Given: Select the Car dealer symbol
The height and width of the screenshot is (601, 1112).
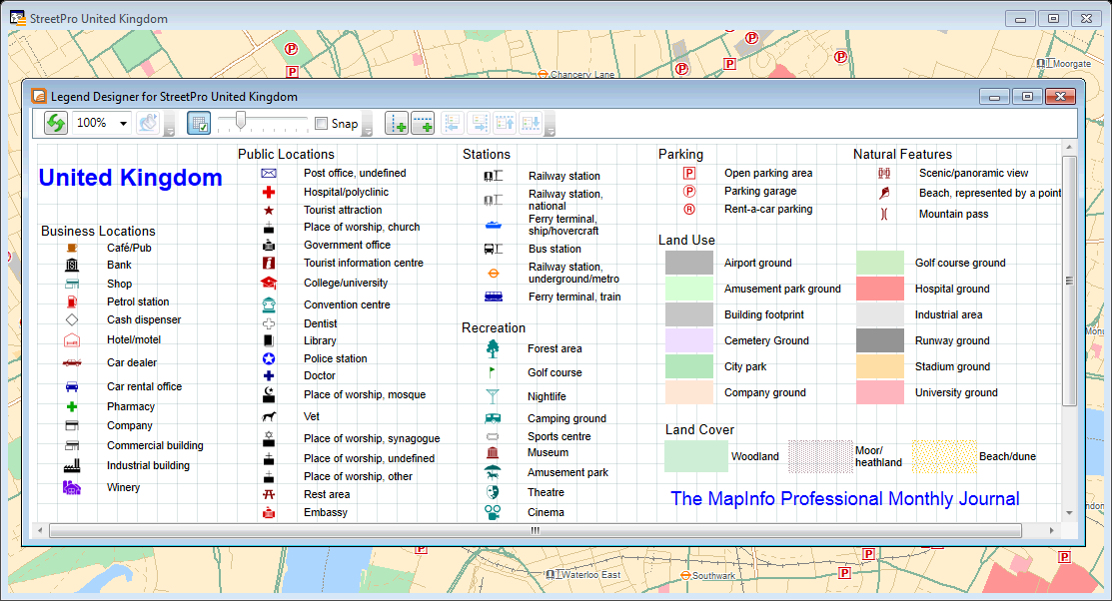Looking at the screenshot, I should (x=72, y=362).
